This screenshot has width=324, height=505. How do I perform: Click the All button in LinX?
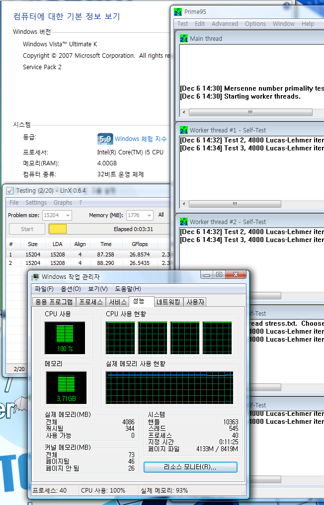pyautogui.click(x=161, y=215)
